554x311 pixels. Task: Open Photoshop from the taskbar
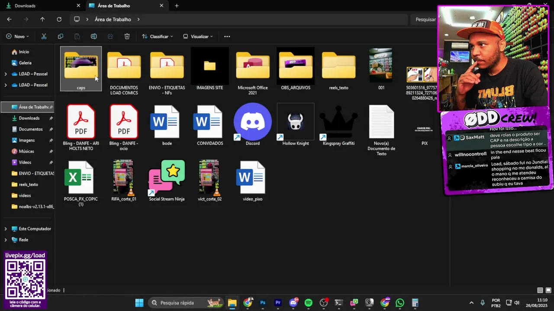tap(263, 303)
